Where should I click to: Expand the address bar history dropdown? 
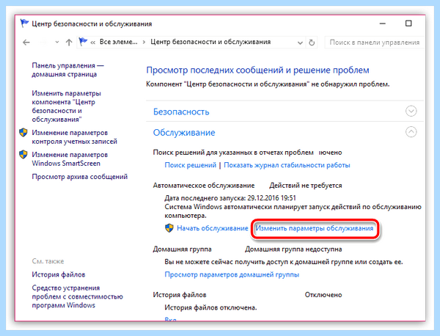(x=300, y=43)
